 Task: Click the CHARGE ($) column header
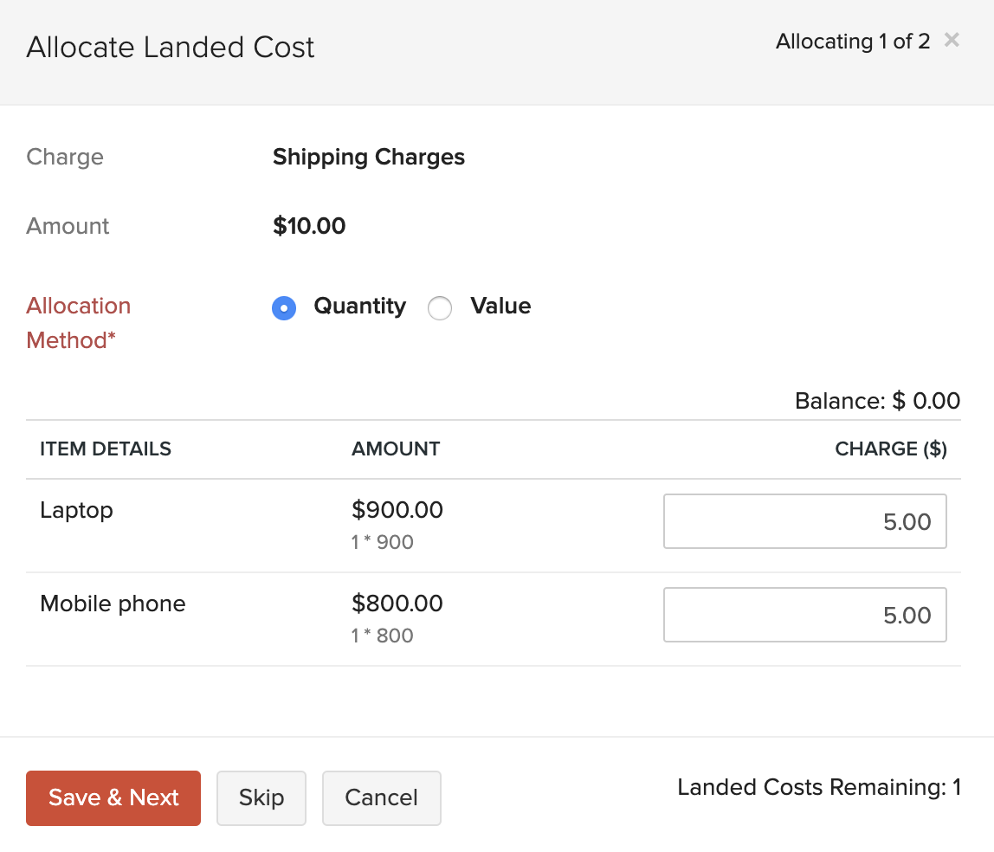(x=890, y=449)
